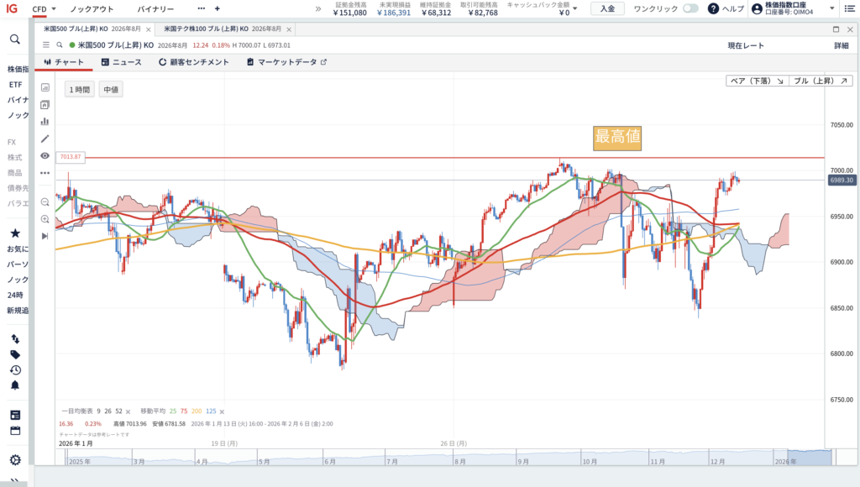Open the 1時間 timeframe selector
The width and height of the screenshot is (860, 487).
[80, 88]
